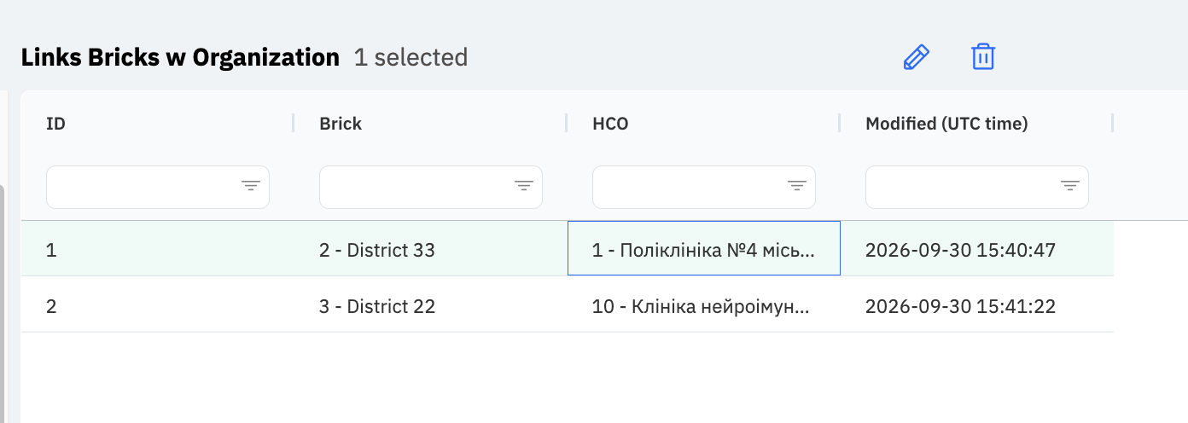Select the row with 3 - District 22
The height and width of the screenshot is (423, 1188).
568,304
